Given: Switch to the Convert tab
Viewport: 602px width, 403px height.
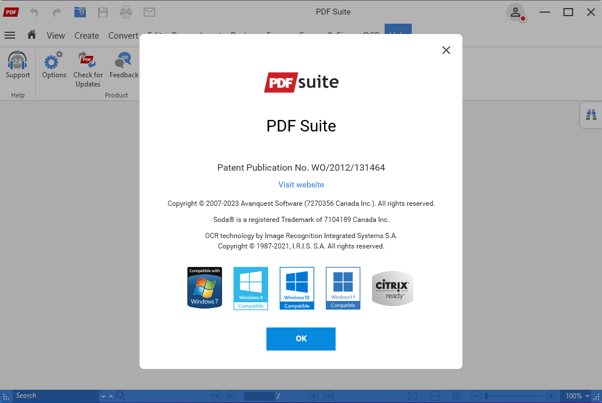Looking at the screenshot, I should [x=123, y=36].
